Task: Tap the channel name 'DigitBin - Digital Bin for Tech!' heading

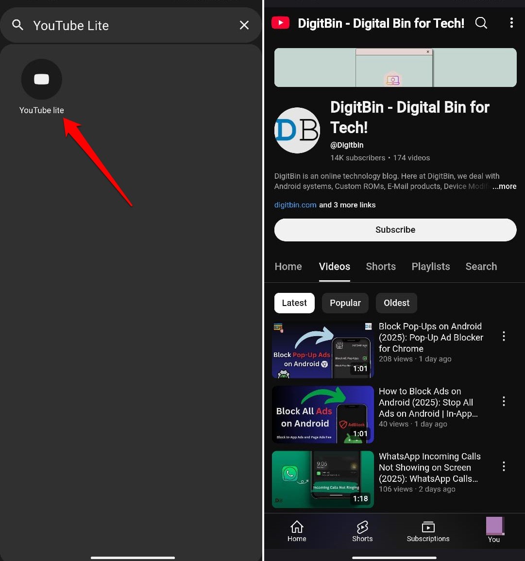Action: point(409,118)
